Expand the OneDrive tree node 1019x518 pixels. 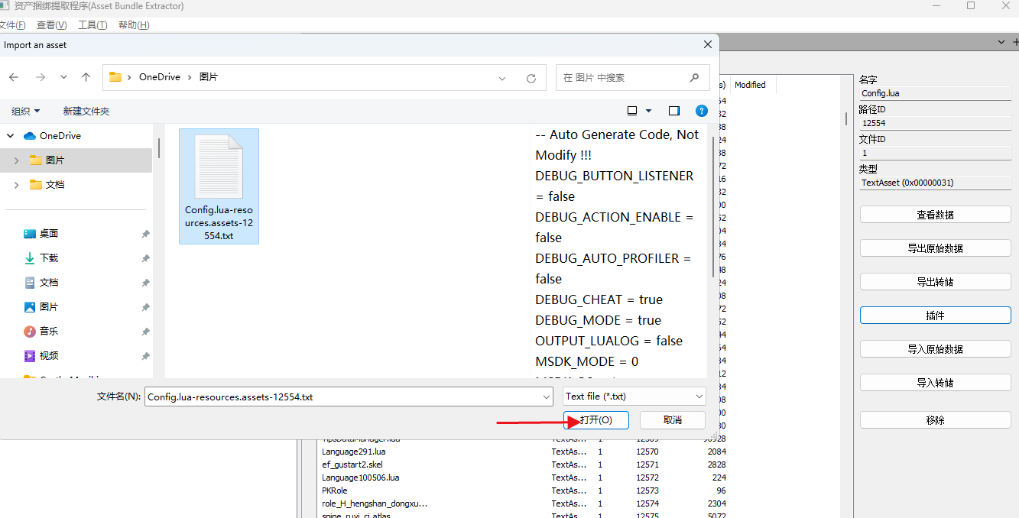[x=11, y=136]
